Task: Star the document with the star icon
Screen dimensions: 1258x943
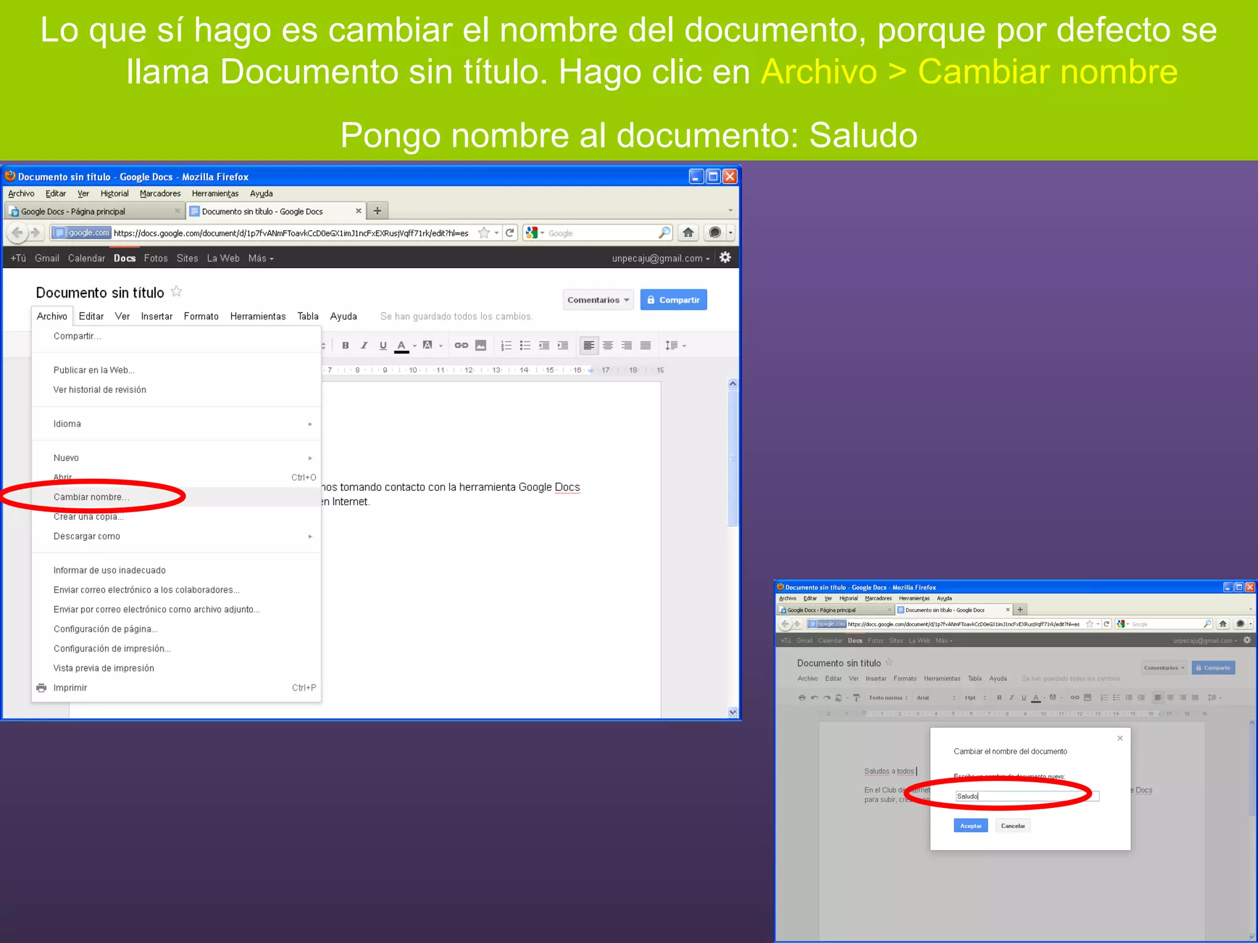Action: coord(176,292)
